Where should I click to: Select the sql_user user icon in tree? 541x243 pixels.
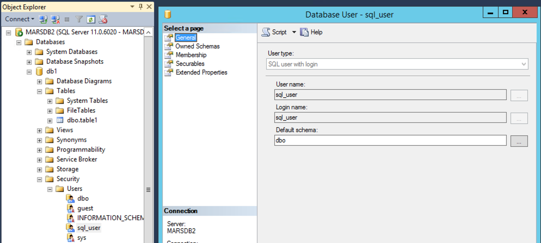[70, 228]
